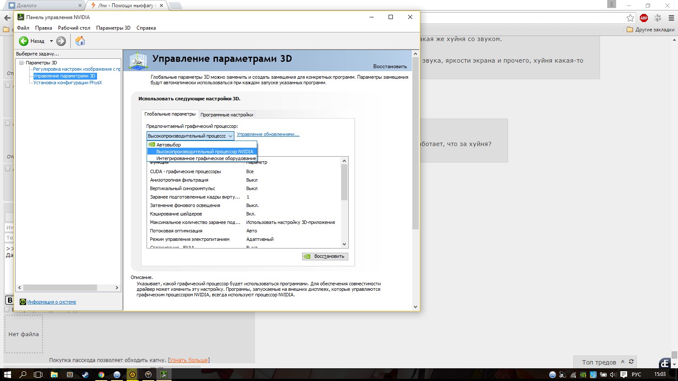Click the Восстановить button below settings list

pos(325,257)
